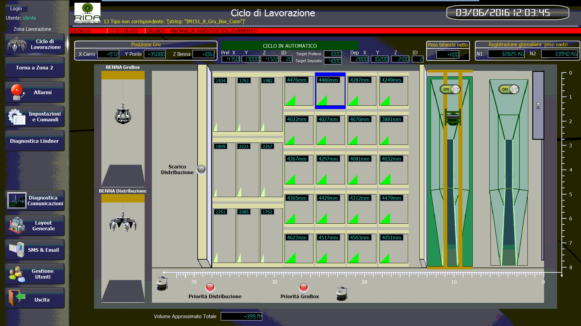The height and width of the screenshot is (326, 581).
Task: Toggle the left conveyor ON switch
Action: click(x=450, y=89)
